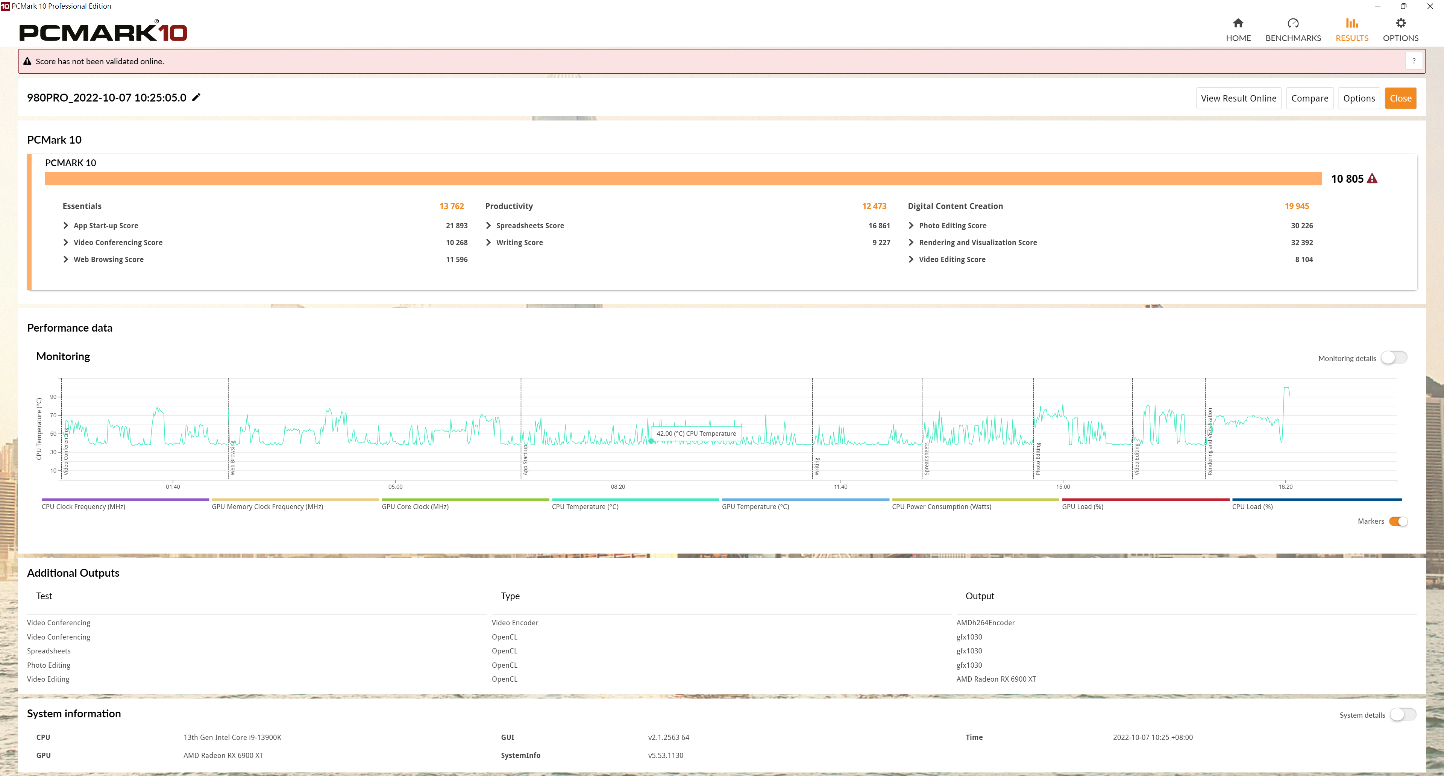The height and width of the screenshot is (776, 1444).
Task: Click the Web Browsing marker on chart
Action: click(233, 458)
